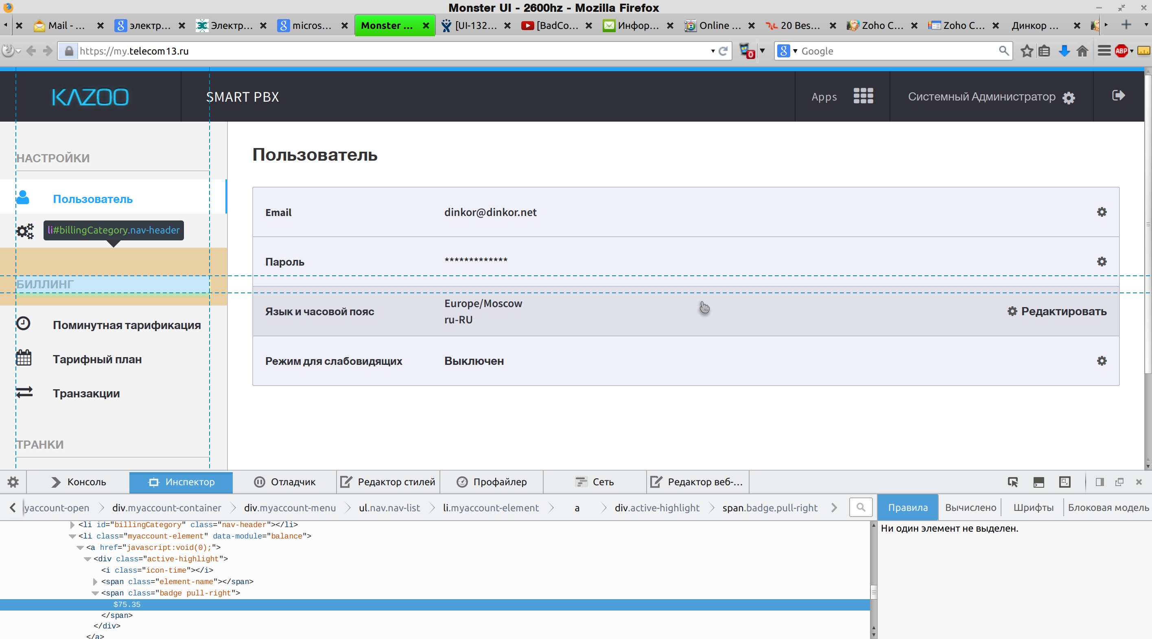
Task: Toggle responsive design mode icon in devtools
Action: pos(1065,482)
